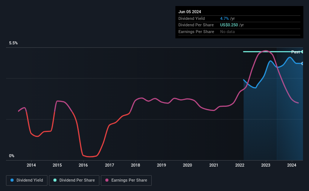Click the pink Earnings Per Share legend dot
Viewport: 309px width, 191px height.
click(107, 180)
